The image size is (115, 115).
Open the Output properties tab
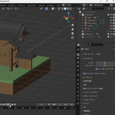[78, 58]
